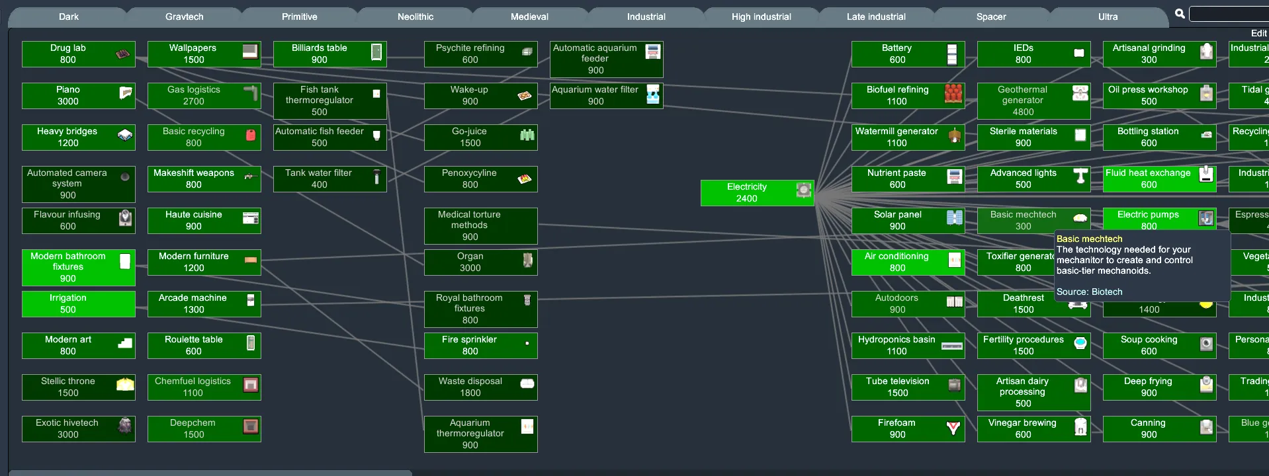Open the Spacer tech tab
The width and height of the screenshot is (1269, 476).
pyautogui.click(x=990, y=17)
